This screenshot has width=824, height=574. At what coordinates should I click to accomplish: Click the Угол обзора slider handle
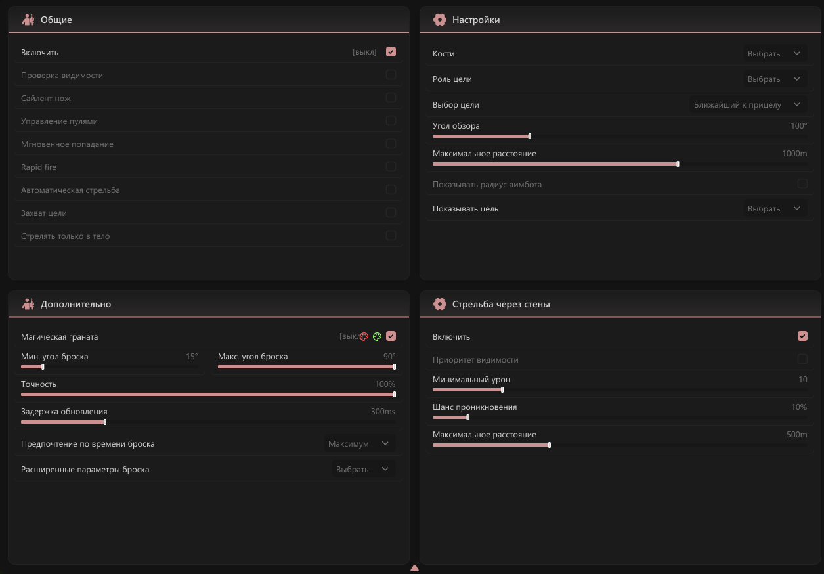pos(529,137)
